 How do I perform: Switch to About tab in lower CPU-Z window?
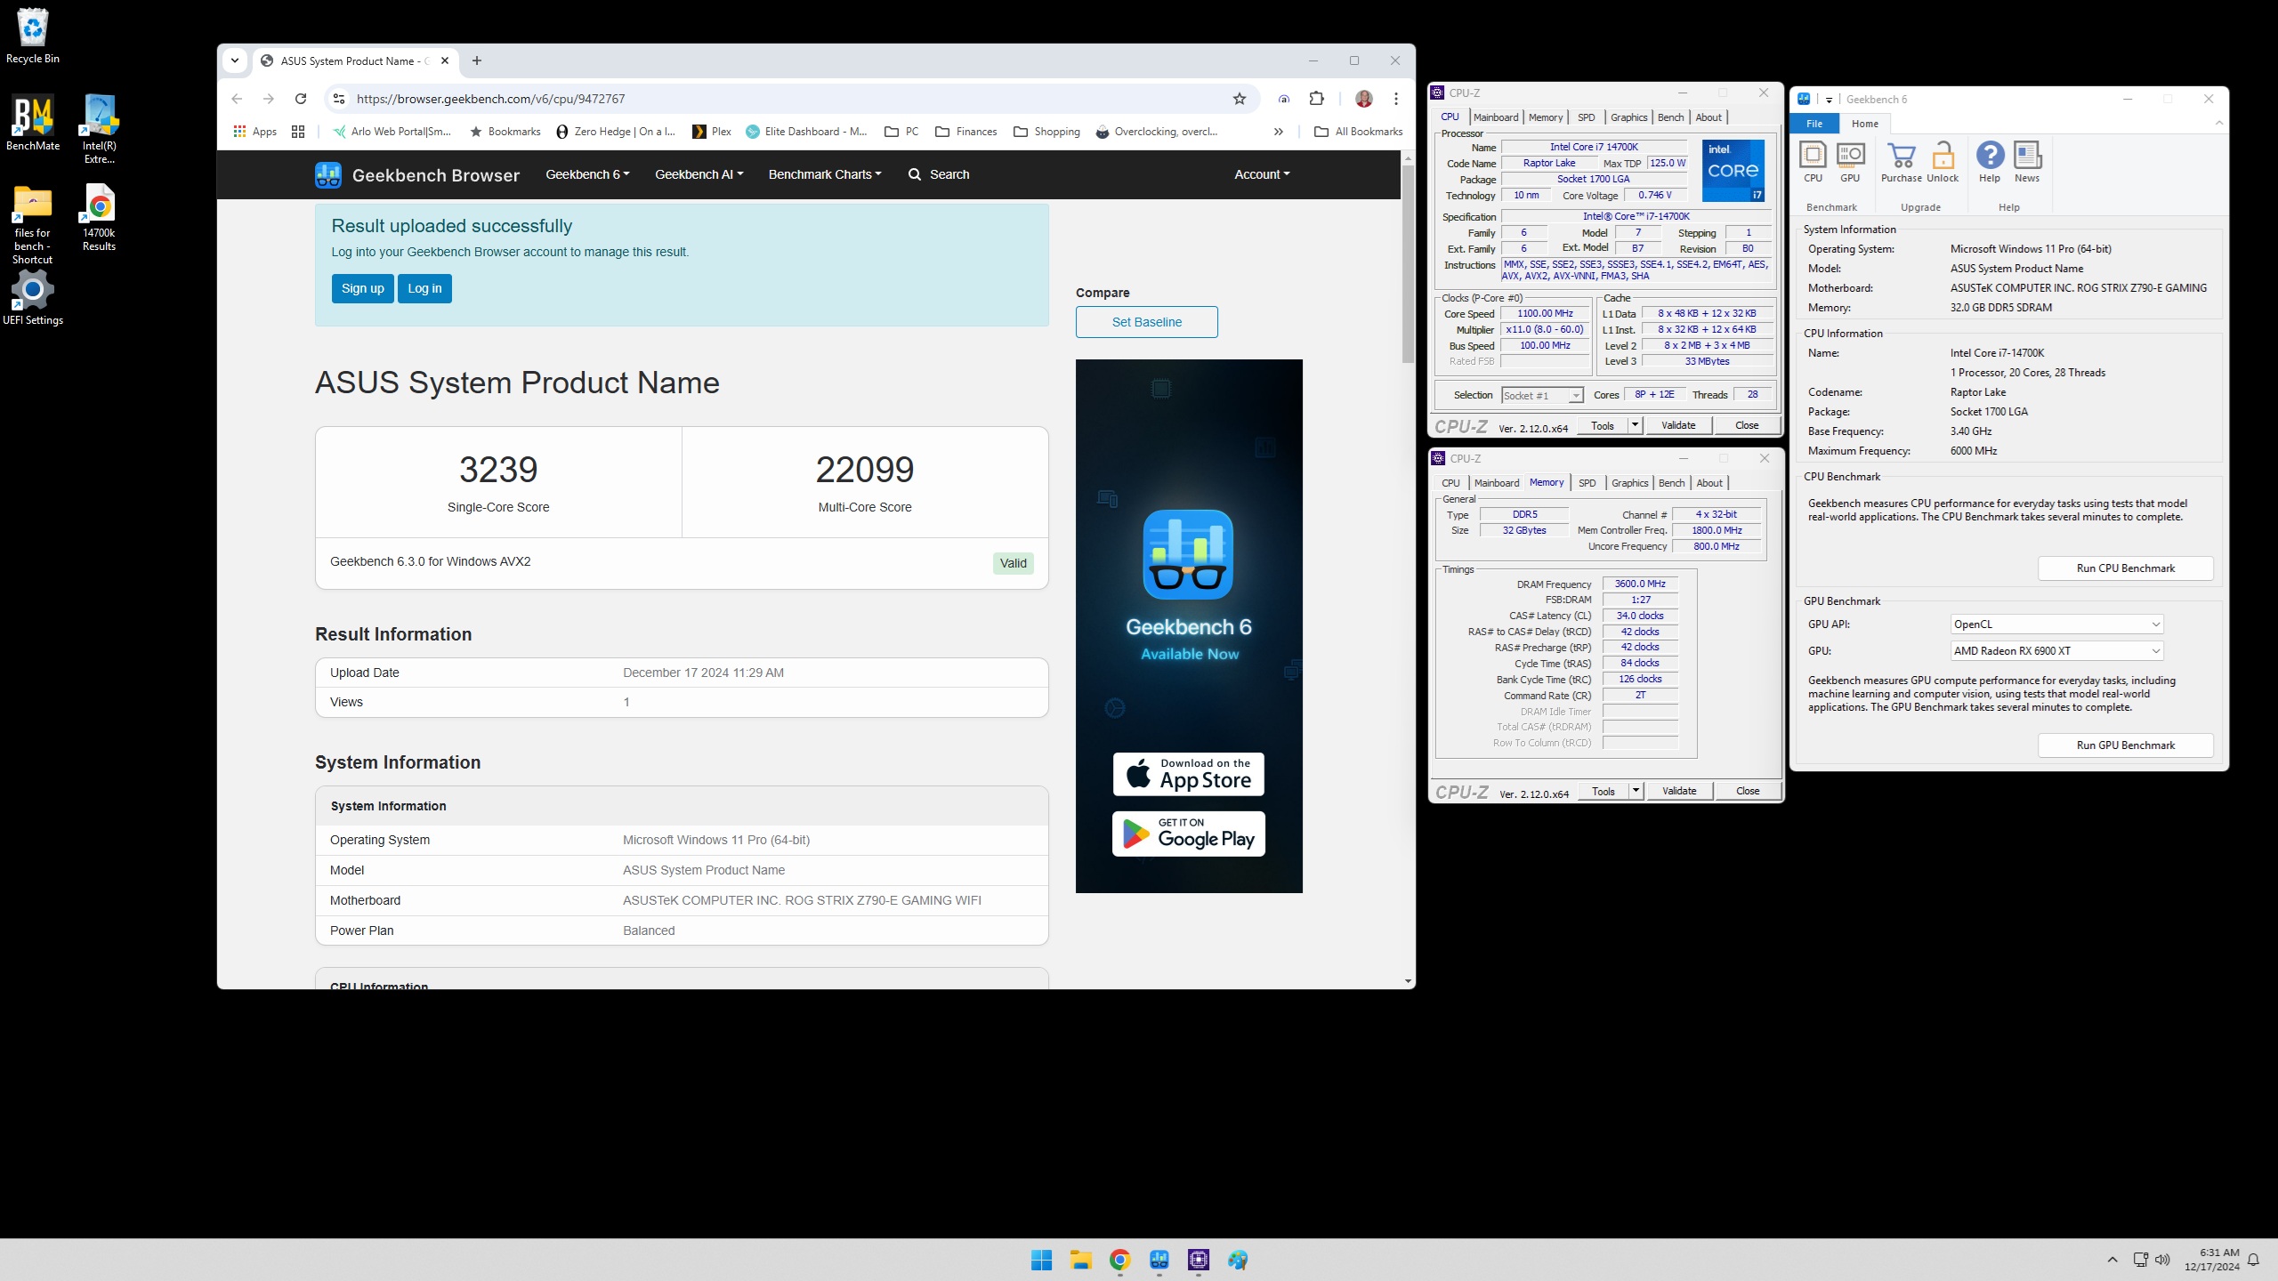coord(1709,483)
